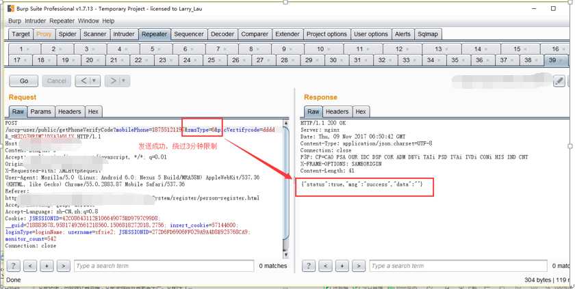Viewport: 575px width, 289px height.
Task: Select Repeater request tab 1
Action: pos(24,49)
